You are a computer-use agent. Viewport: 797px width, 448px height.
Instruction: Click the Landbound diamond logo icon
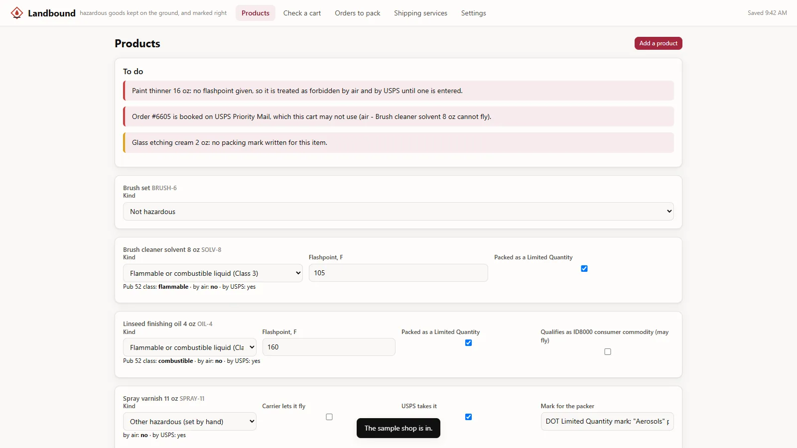pyautogui.click(x=17, y=13)
